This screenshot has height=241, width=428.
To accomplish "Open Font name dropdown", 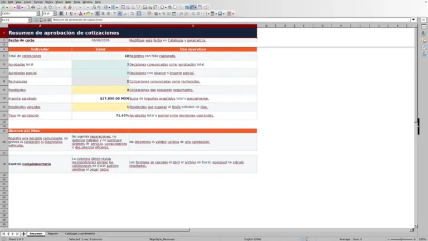I will coord(38,13).
